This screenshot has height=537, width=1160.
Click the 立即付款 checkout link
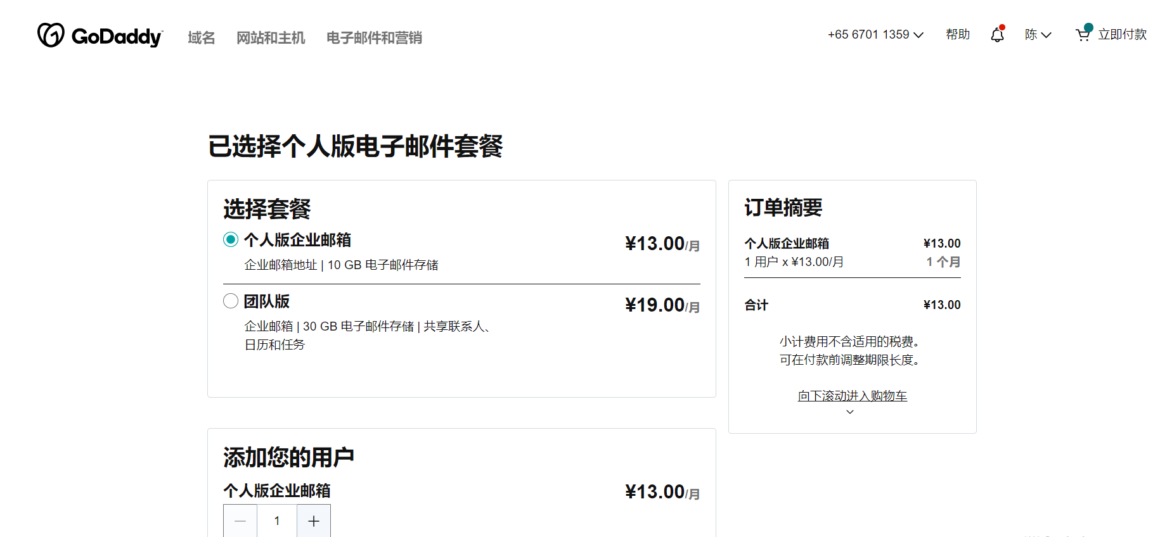click(1122, 35)
